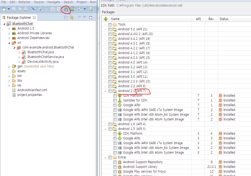Click the AndroidManifest.xml file icon
Viewport: 251px width, 176px height.
[x=14, y=90]
